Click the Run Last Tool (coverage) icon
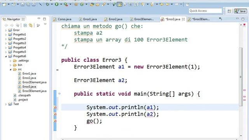Image resolution: width=249 pixels, height=140 pixels. (x=66, y=4)
